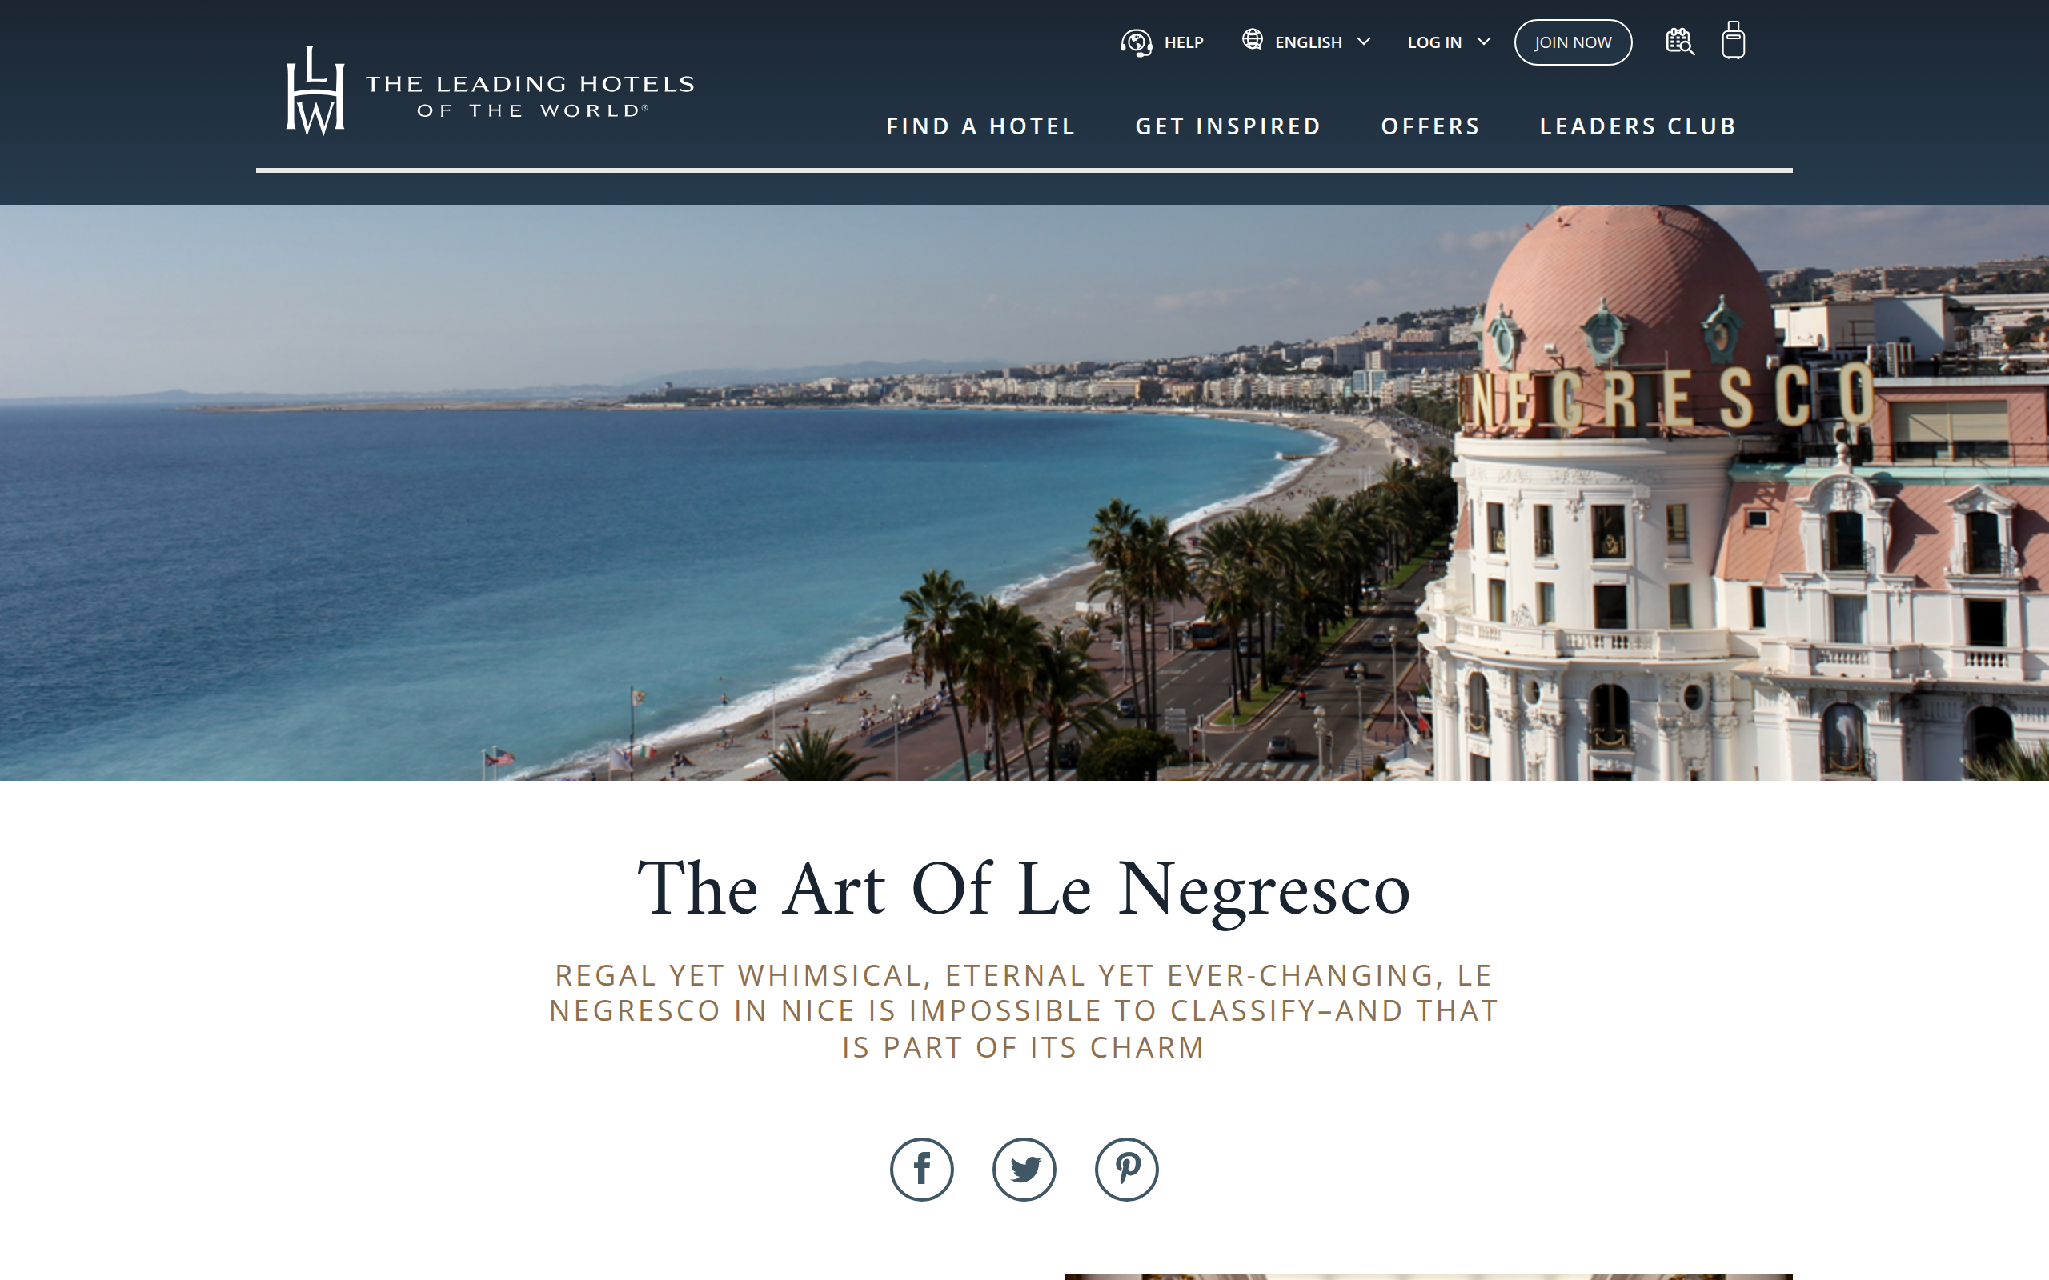This screenshot has height=1280, width=2049.
Task: Share article on Twitter
Action: click(1024, 1169)
